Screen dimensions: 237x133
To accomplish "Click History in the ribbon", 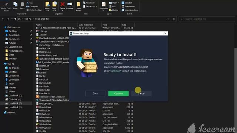I will [114, 10].
